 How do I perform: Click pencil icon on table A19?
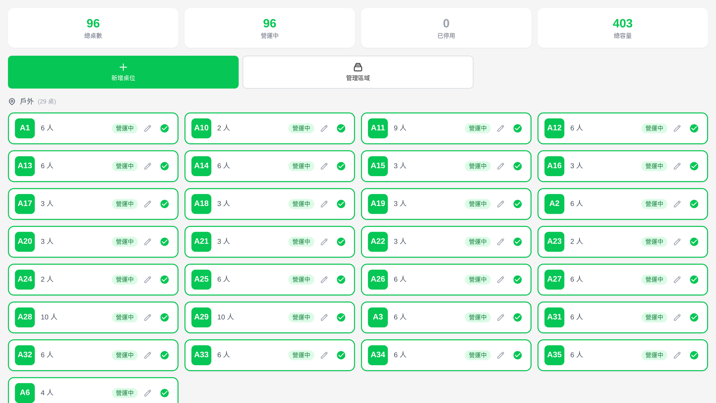click(x=500, y=204)
